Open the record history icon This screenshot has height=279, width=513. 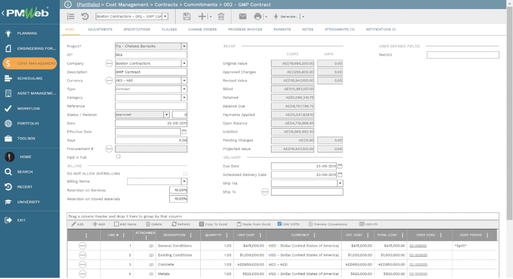85,16
